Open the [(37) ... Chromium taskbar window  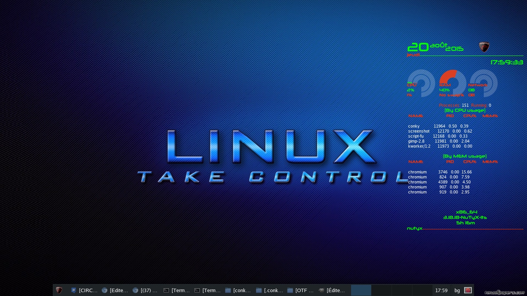coord(146,290)
